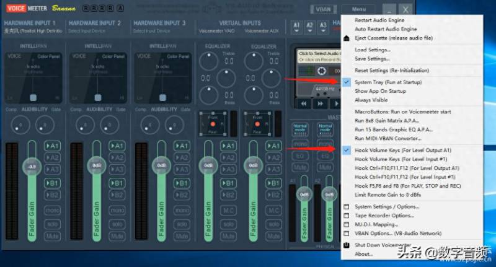Click Limit Remote Gain to 0 dBfs

pos(388,195)
